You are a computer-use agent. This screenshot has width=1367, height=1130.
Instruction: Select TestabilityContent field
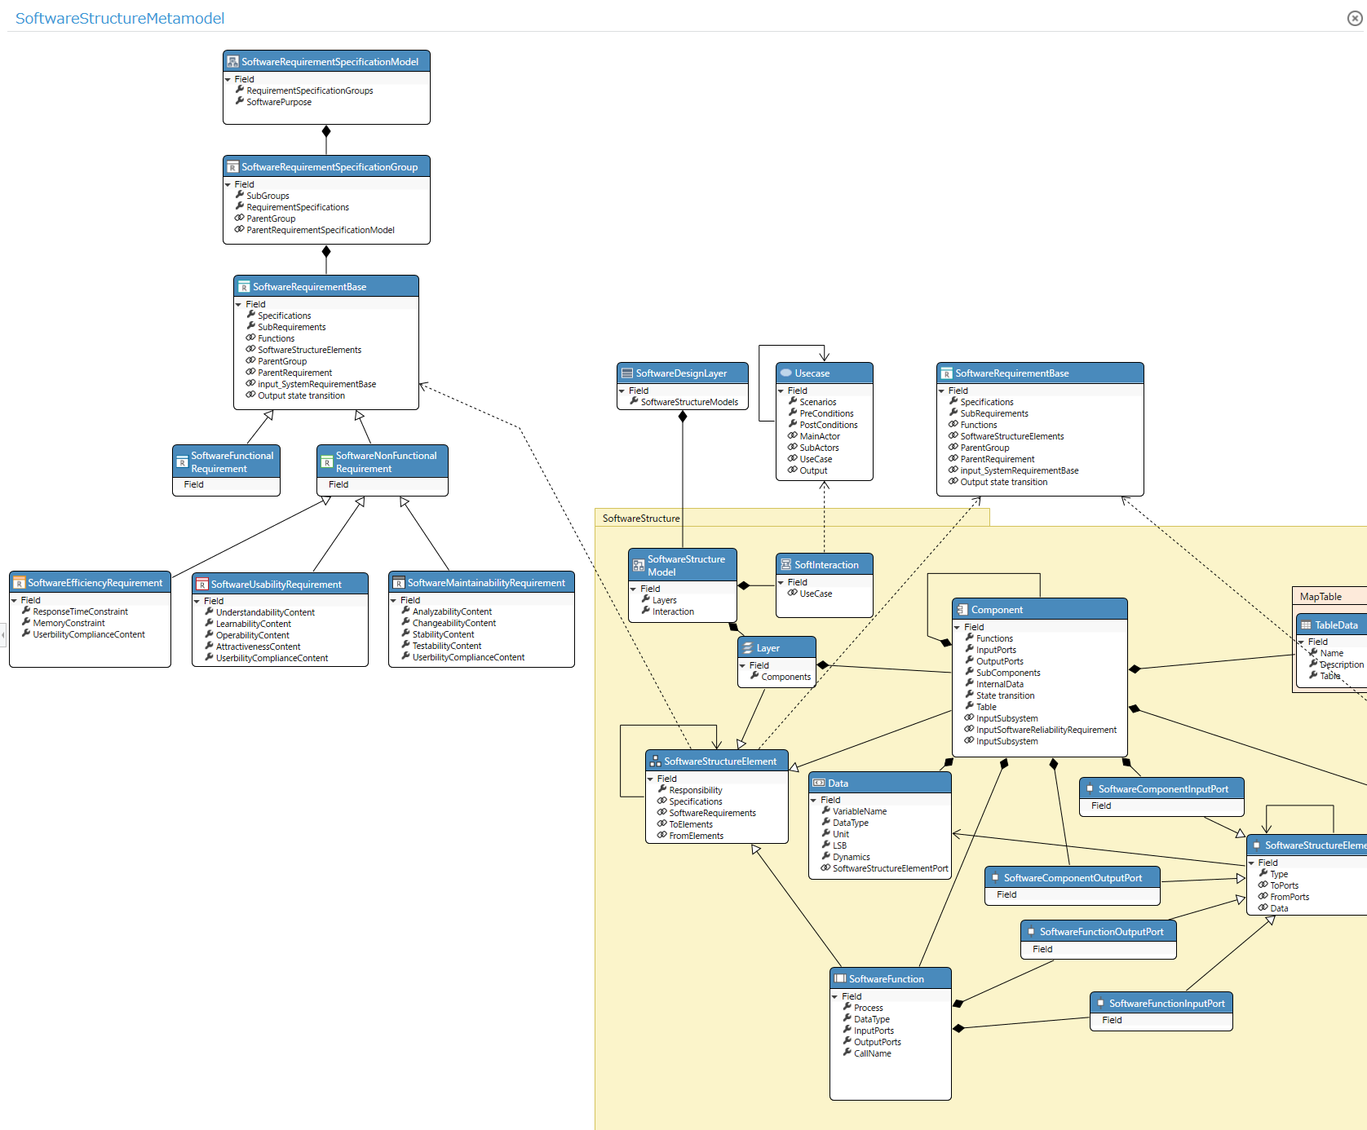coord(446,646)
